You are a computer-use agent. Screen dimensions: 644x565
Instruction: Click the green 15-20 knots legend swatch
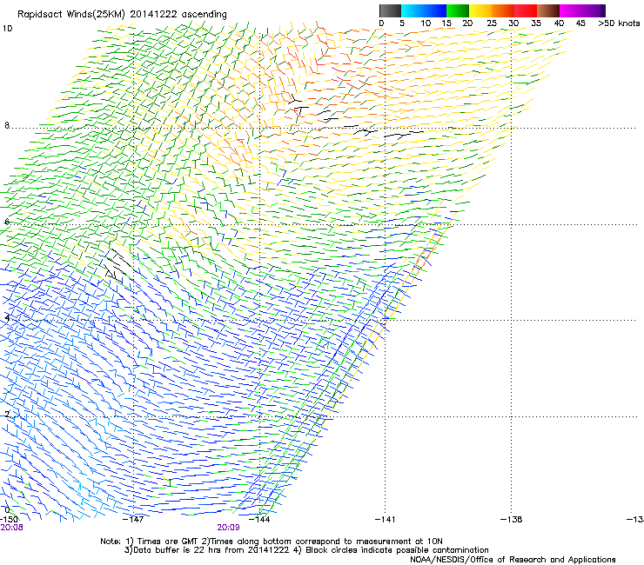click(458, 10)
